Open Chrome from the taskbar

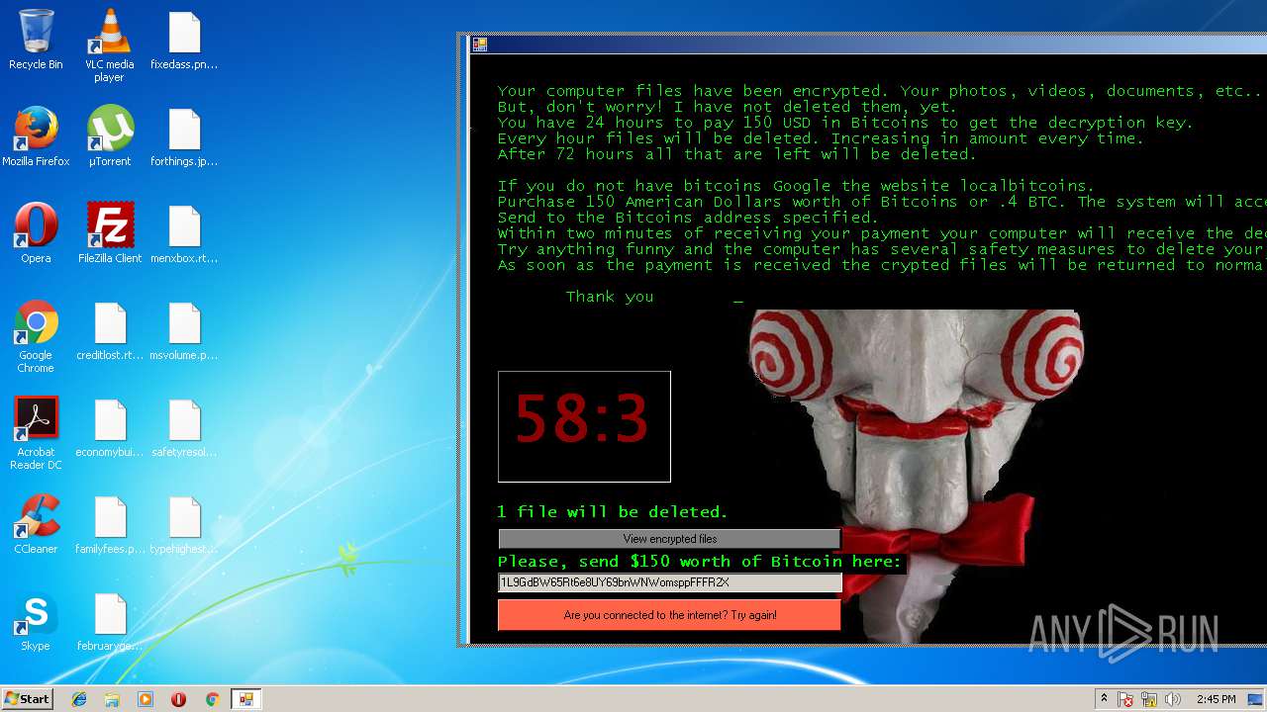point(212,699)
